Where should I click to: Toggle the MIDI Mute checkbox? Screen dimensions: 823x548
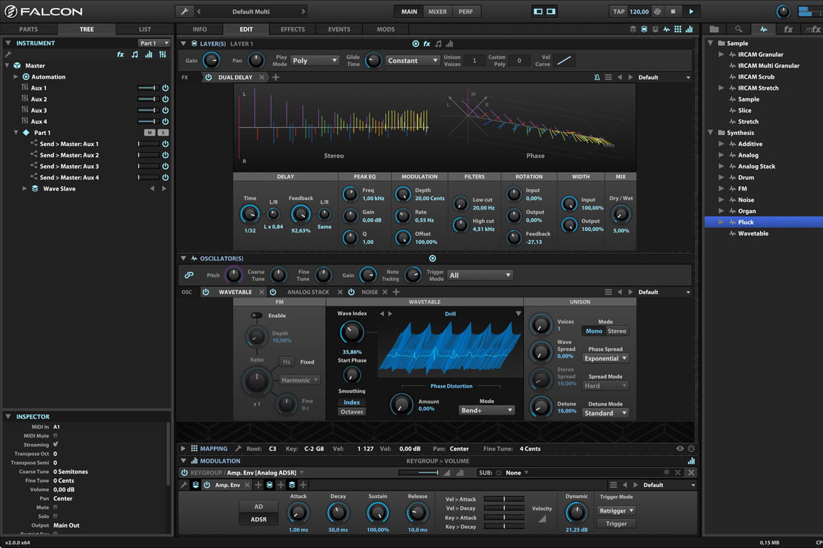coord(56,436)
